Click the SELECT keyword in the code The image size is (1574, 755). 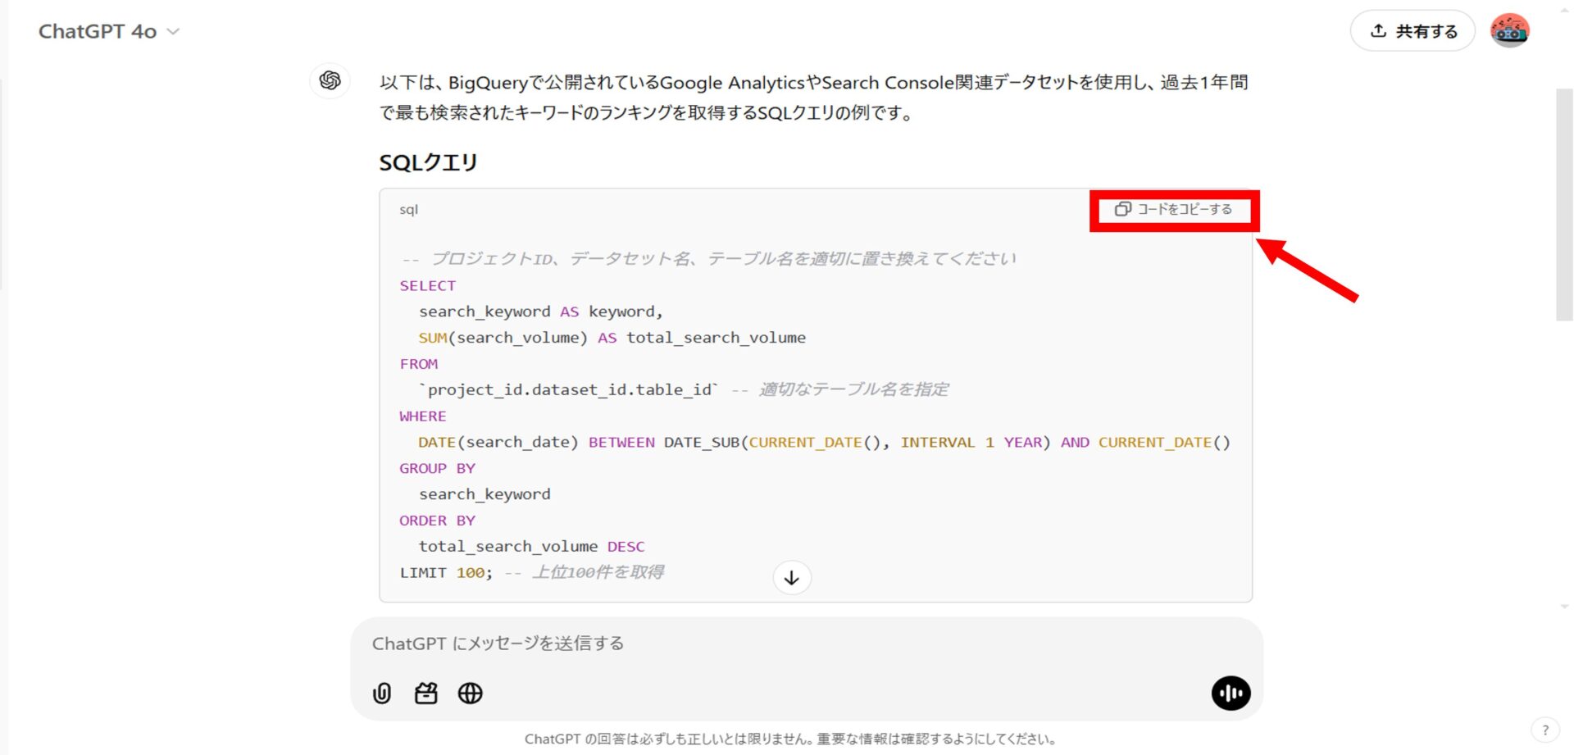point(427,285)
